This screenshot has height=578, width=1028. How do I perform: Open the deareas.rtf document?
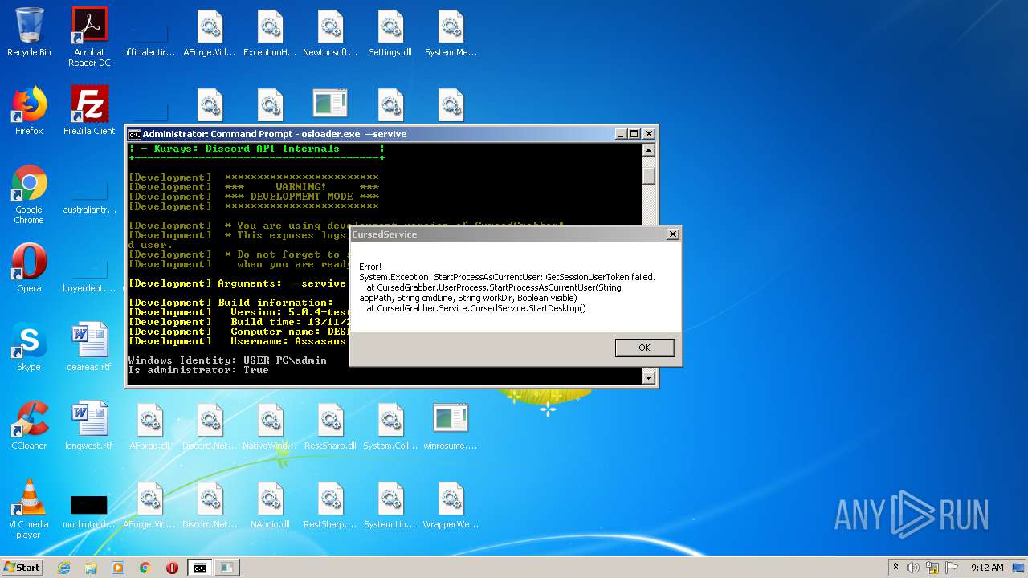[89, 348]
